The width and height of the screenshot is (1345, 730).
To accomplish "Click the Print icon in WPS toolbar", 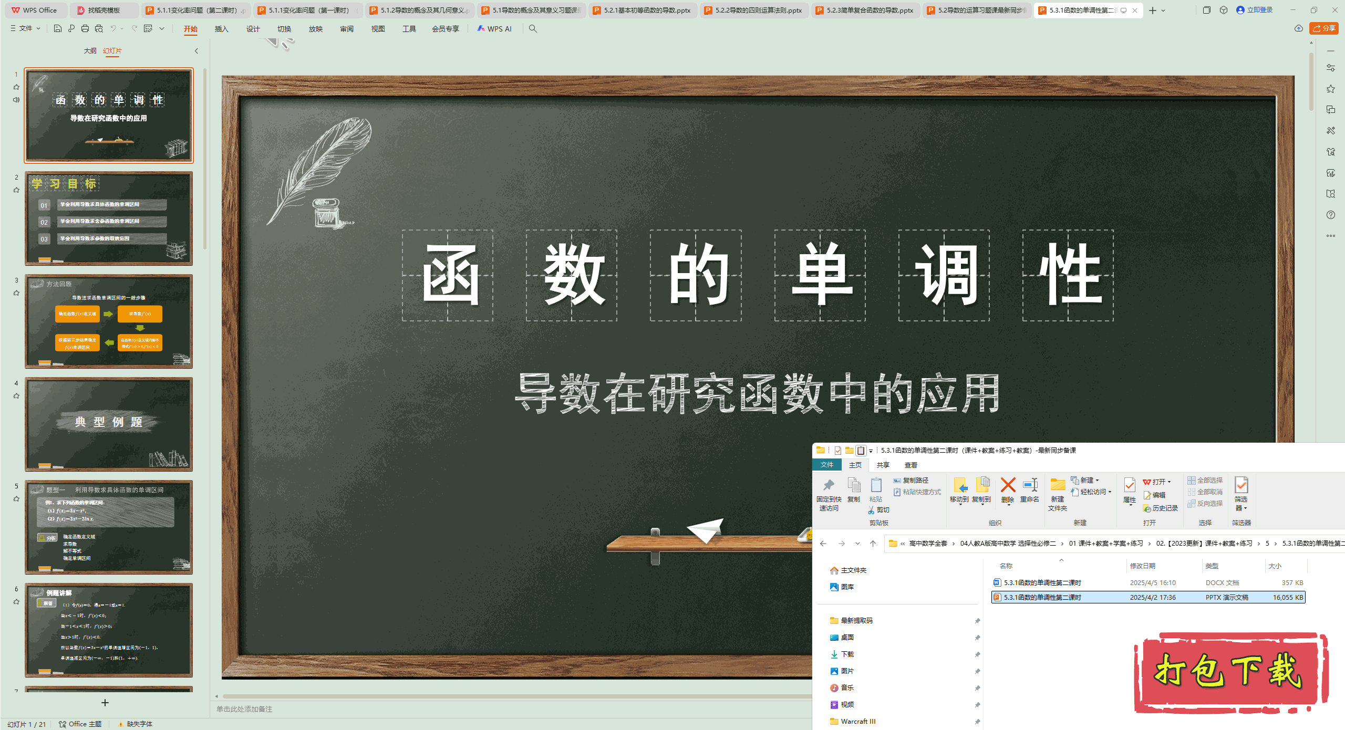I will tap(85, 28).
